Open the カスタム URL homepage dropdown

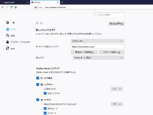(98, 41)
